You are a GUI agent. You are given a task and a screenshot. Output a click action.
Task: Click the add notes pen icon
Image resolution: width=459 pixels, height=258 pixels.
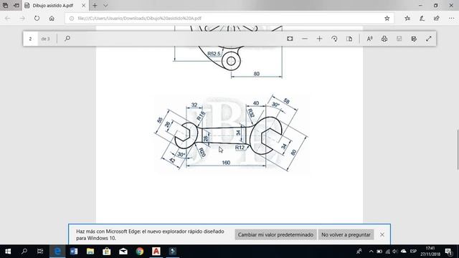point(422,18)
